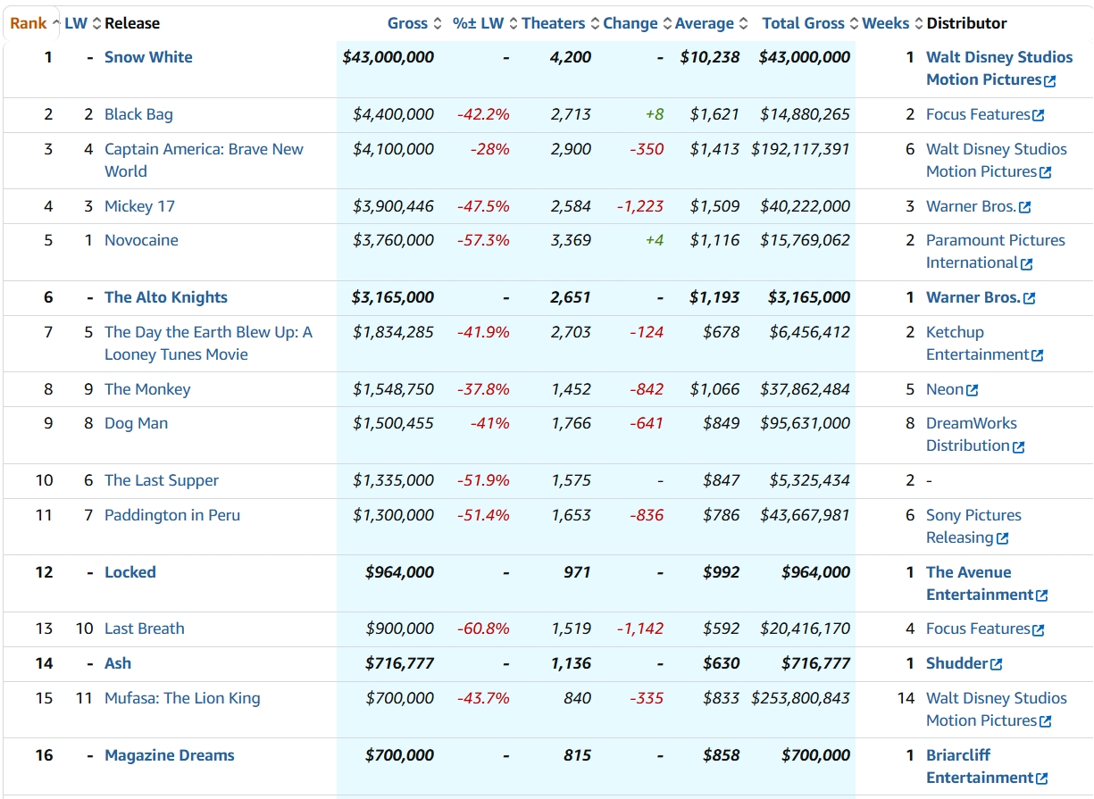
Task: Click the sort arrows next to Weeks
Action: pyautogui.click(x=918, y=23)
